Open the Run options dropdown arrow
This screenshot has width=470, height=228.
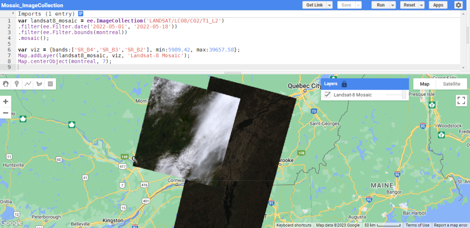coord(392,5)
